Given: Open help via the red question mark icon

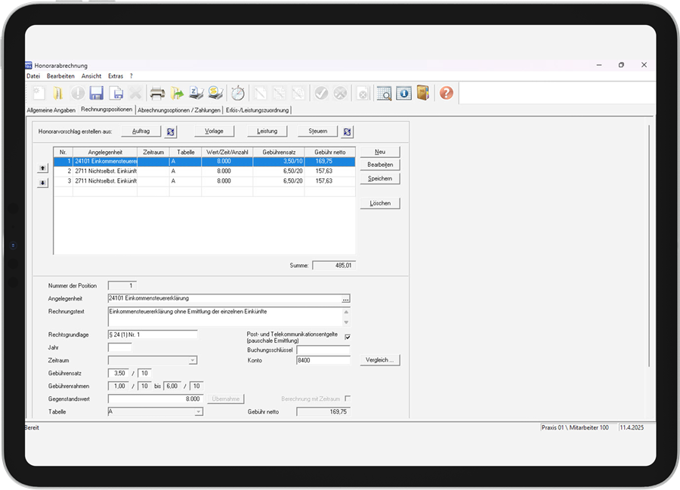Looking at the screenshot, I should [447, 93].
